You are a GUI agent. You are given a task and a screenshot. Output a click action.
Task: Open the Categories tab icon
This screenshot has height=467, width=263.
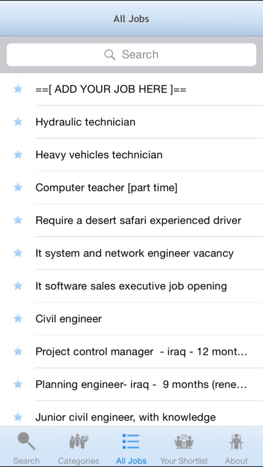(78, 442)
